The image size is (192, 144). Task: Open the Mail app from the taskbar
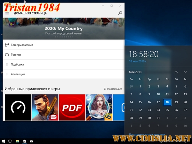[31, 141]
